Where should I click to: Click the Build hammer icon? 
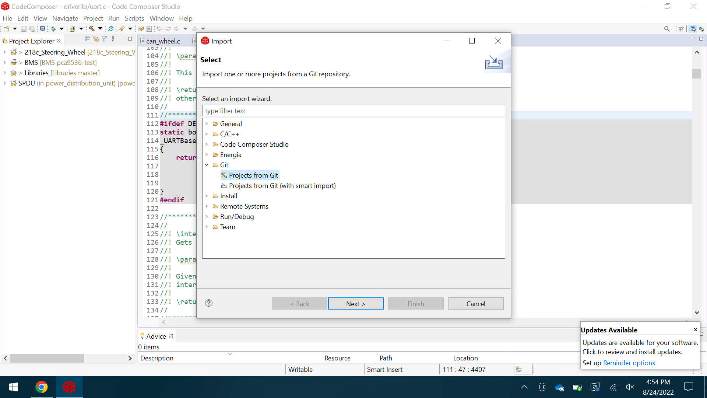point(92,29)
